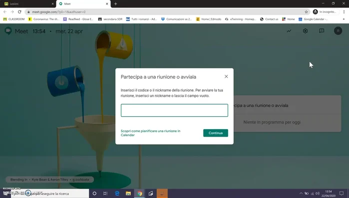Show more bookmarks via overflow chevron
349x198 pixels.
coord(344,19)
